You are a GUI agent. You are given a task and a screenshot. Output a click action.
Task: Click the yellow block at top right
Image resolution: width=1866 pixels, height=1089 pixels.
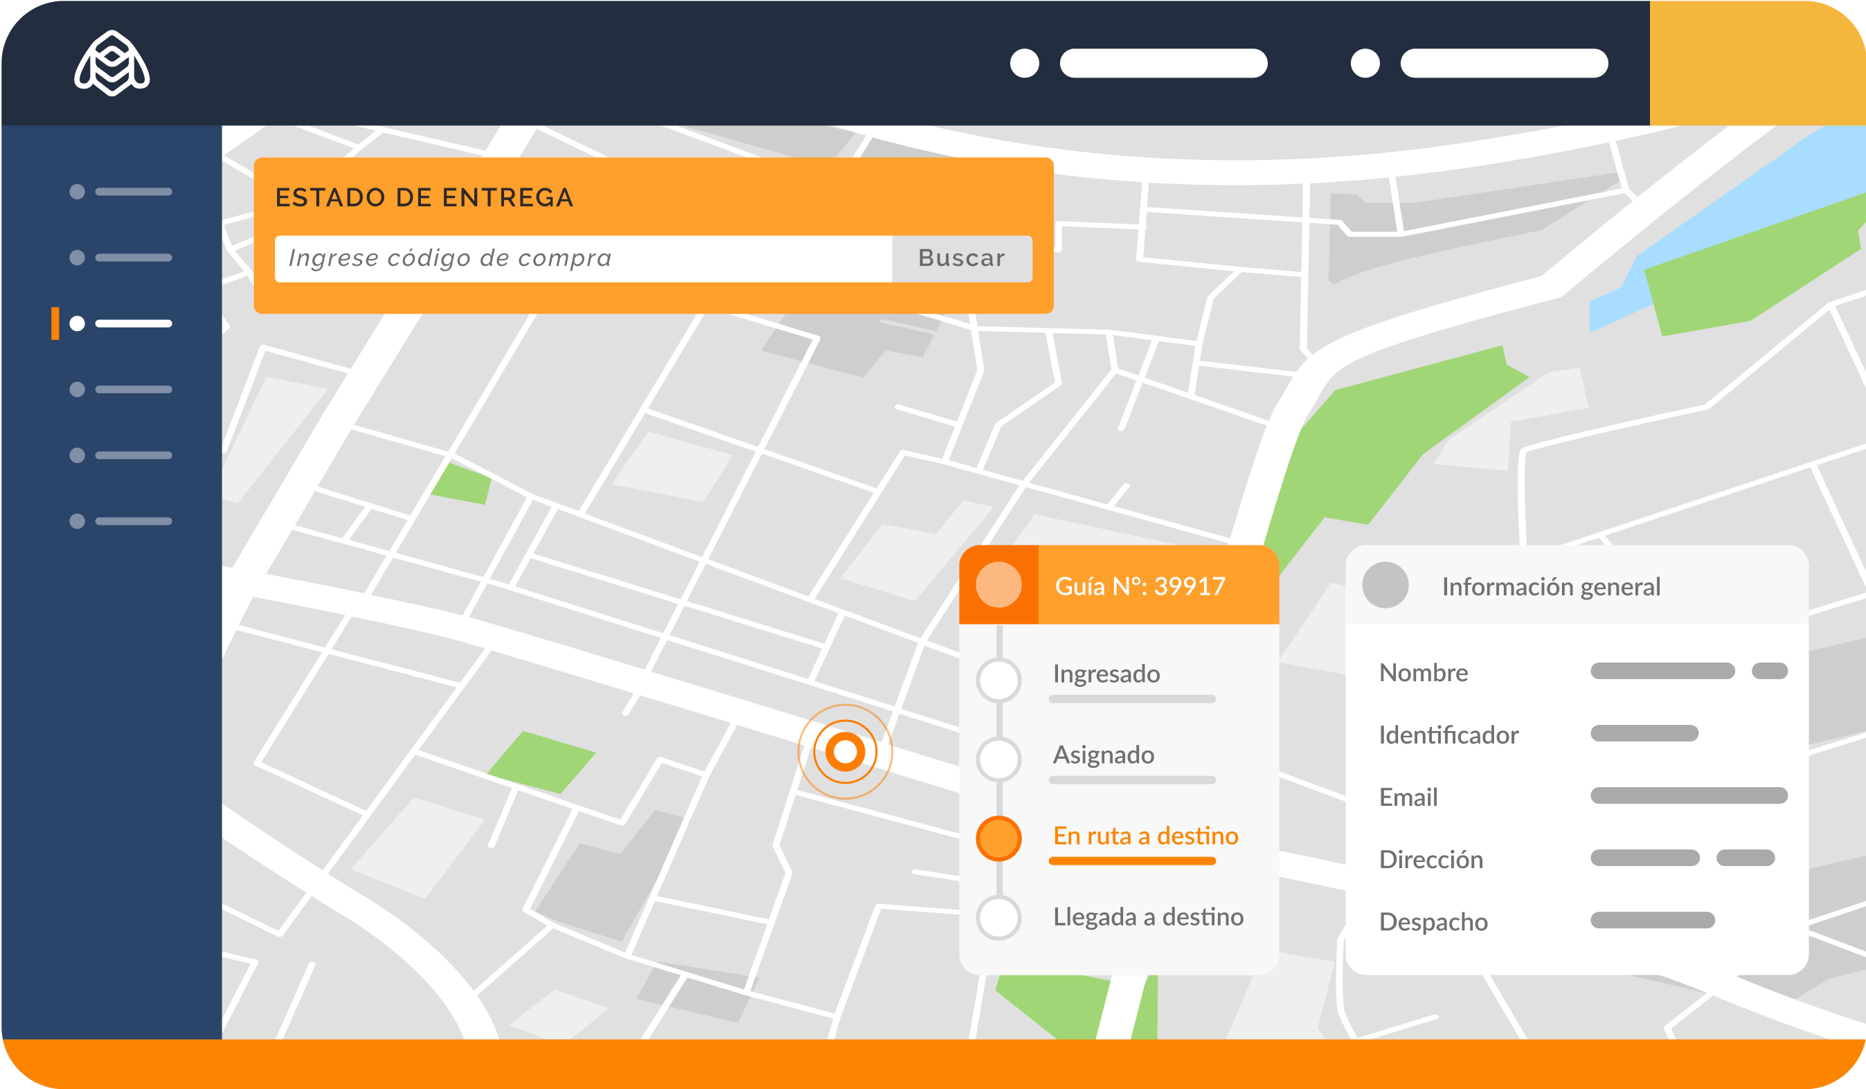coord(1757,63)
